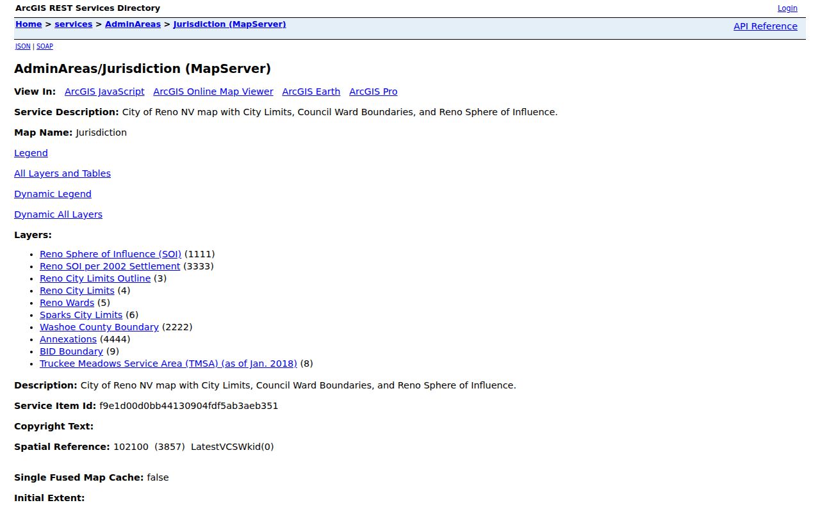Click the 'ArcGIS REST Services Directory' title
The width and height of the screenshot is (820, 512).
(88, 8)
